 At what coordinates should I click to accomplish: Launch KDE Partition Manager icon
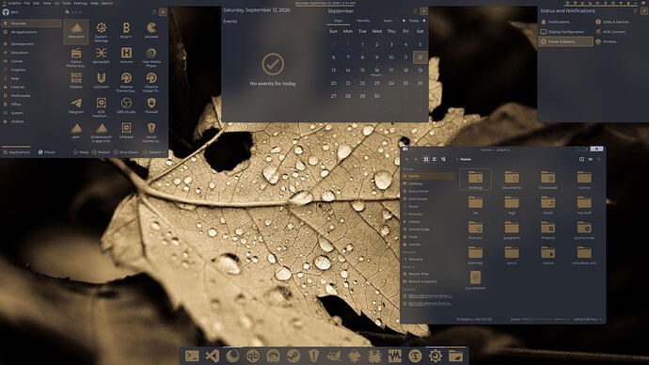(x=102, y=107)
